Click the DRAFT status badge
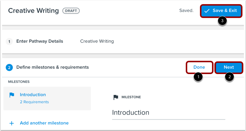Screen dimensions: 246x131 [71, 11]
